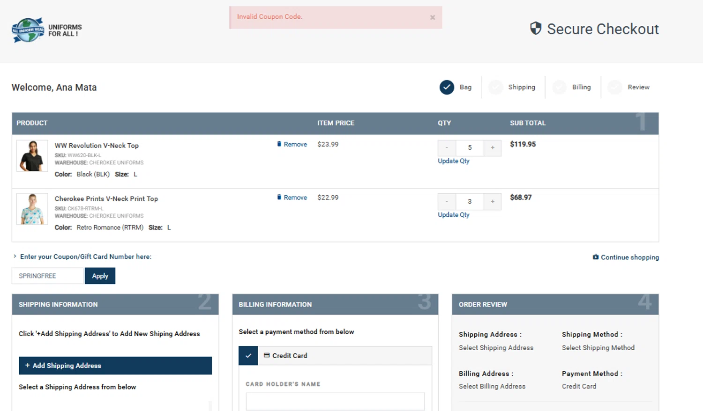Screen dimensions: 703x411
Task: Update Qty for Cherokee Prints V-Neck Print Top
Action: pyautogui.click(x=453, y=215)
